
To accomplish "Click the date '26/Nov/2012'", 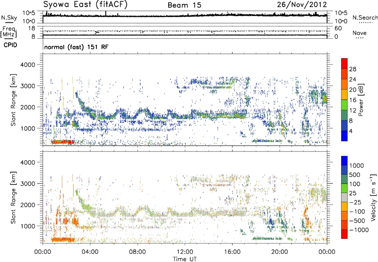I will (302, 5).
